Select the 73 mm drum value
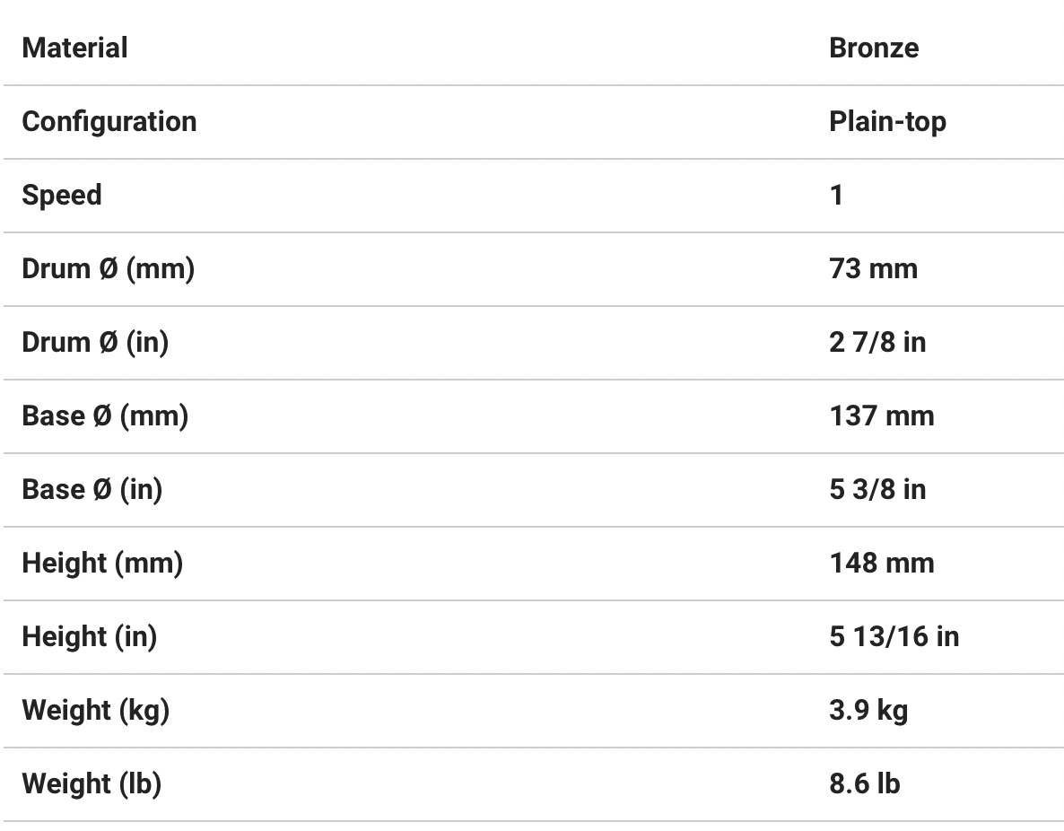This screenshot has width=1064, height=831. coord(873,268)
